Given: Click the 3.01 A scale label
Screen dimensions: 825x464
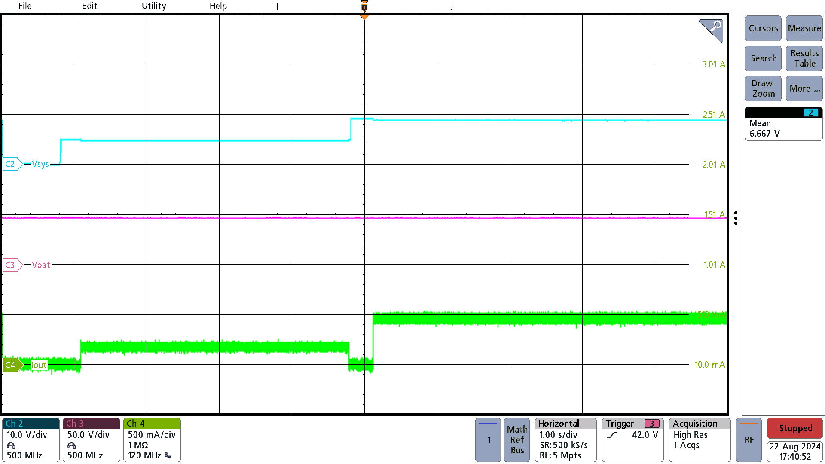Looking at the screenshot, I should [x=714, y=64].
